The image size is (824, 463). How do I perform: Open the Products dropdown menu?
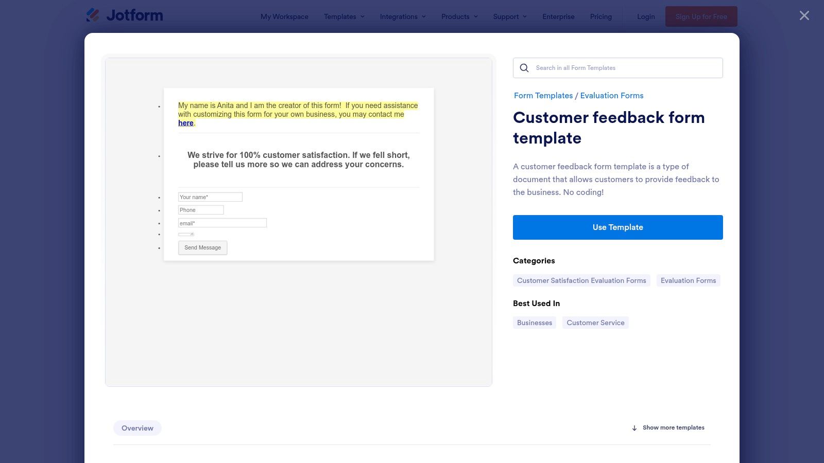[459, 16]
